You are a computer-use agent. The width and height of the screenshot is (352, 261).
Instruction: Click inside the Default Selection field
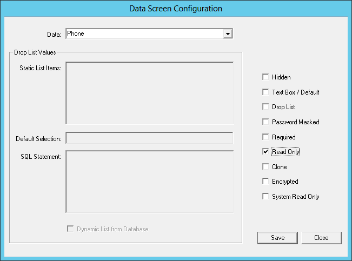point(149,138)
